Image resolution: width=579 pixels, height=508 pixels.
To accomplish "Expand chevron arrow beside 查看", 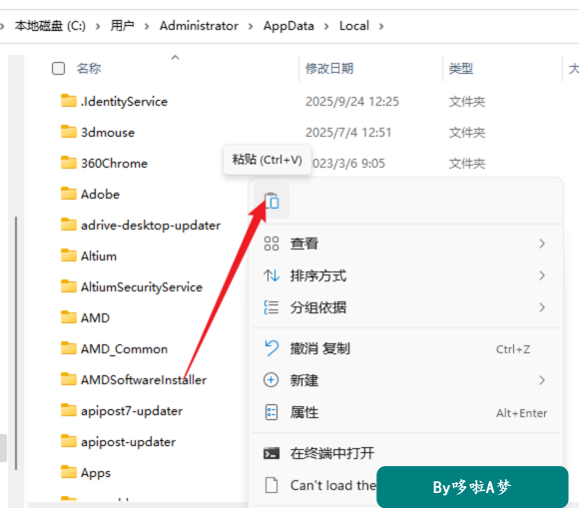I will 542,244.
